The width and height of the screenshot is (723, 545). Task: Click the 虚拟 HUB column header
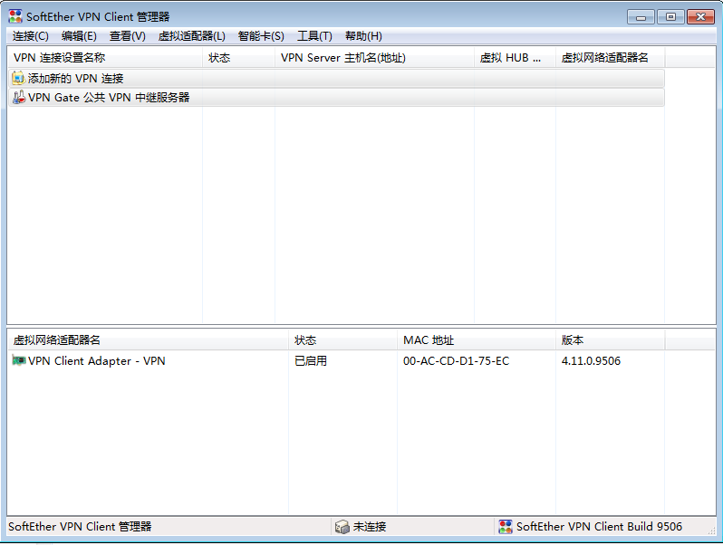[x=515, y=58]
